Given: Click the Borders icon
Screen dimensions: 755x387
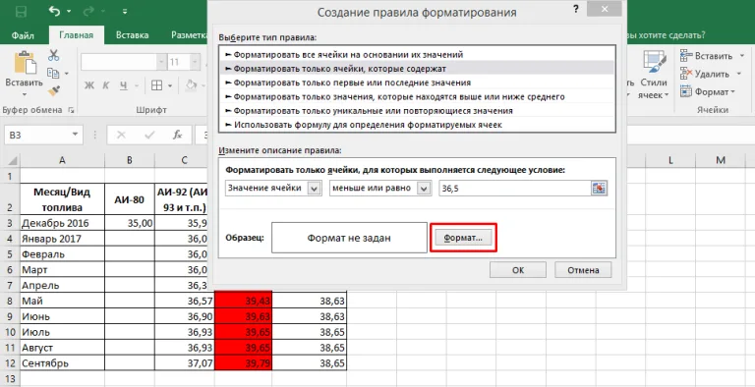Looking at the screenshot, I should (x=156, y=85).
